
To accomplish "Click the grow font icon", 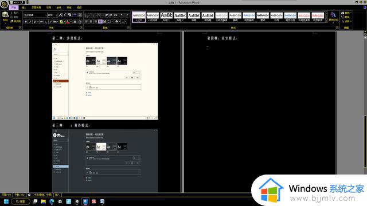I will coord(60,15).
